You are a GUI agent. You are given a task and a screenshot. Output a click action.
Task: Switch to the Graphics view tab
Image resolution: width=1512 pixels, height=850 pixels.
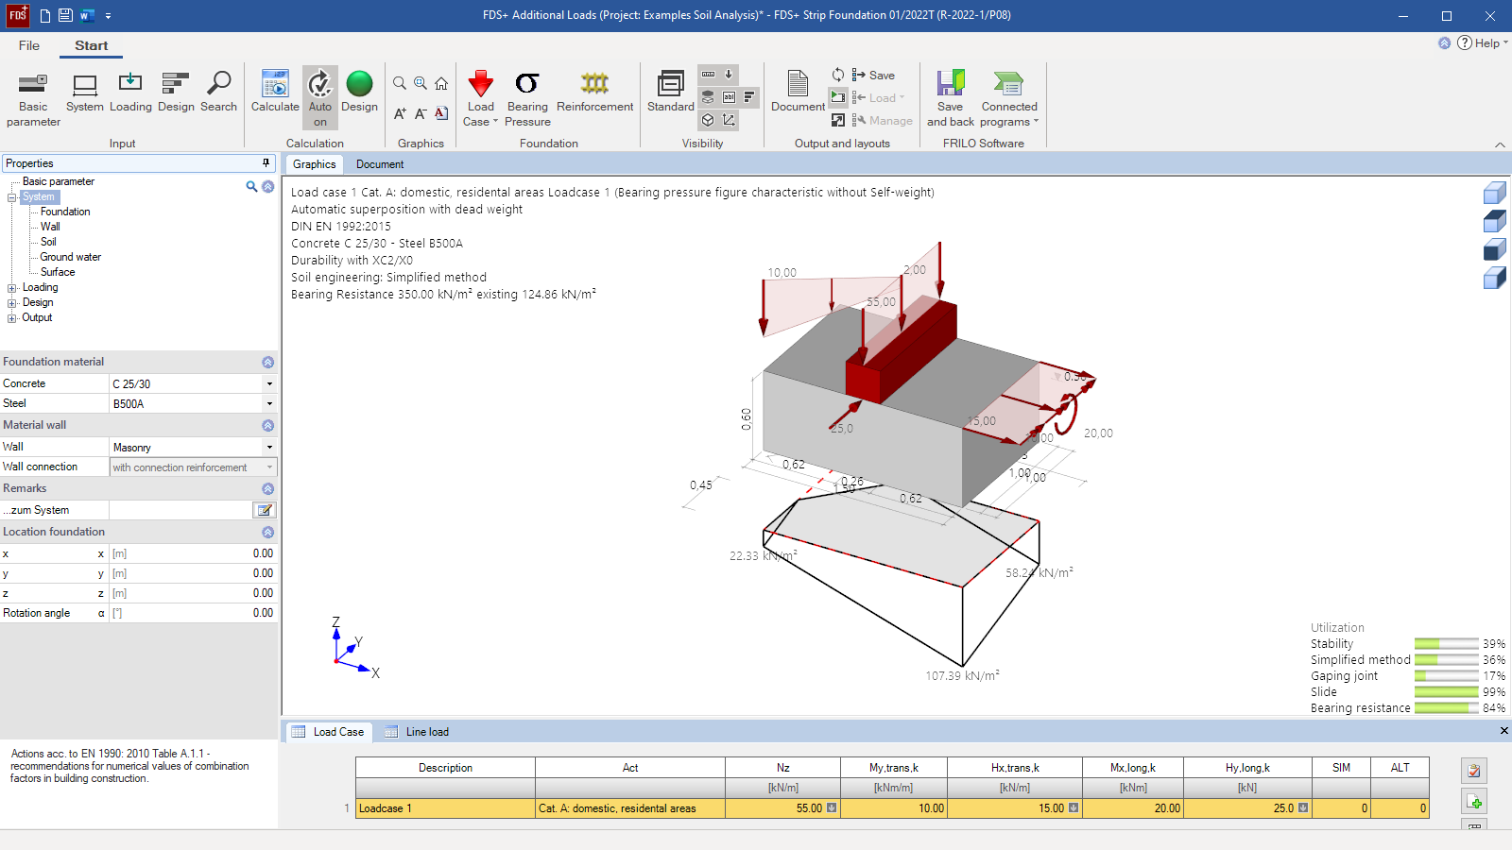coord(315,164)
